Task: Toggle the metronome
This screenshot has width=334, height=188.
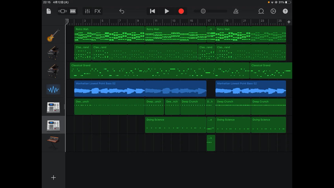Action: [x=236, y=11]
